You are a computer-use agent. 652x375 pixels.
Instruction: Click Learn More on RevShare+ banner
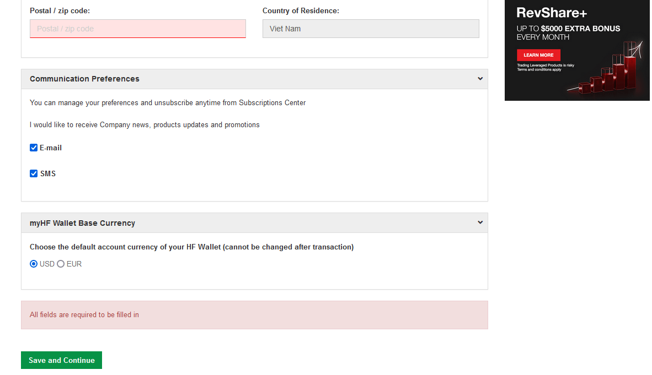pos(538,55)
